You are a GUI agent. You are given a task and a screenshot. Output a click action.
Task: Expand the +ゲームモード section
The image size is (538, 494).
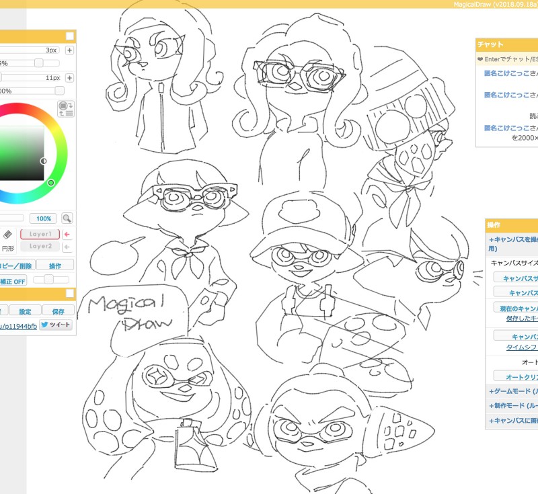click(513, 391)
